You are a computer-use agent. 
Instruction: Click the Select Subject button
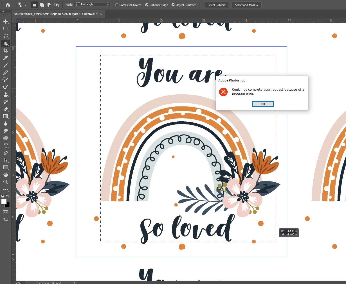[216, 5]
